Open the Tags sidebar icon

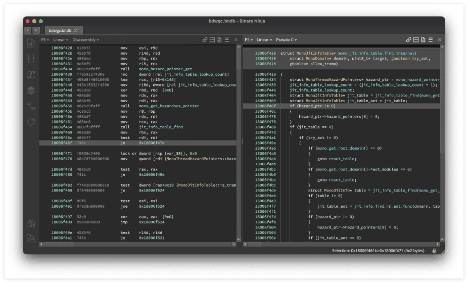[31, 122]
